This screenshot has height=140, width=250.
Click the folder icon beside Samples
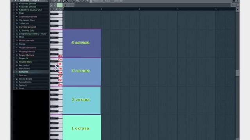(16, 72)
